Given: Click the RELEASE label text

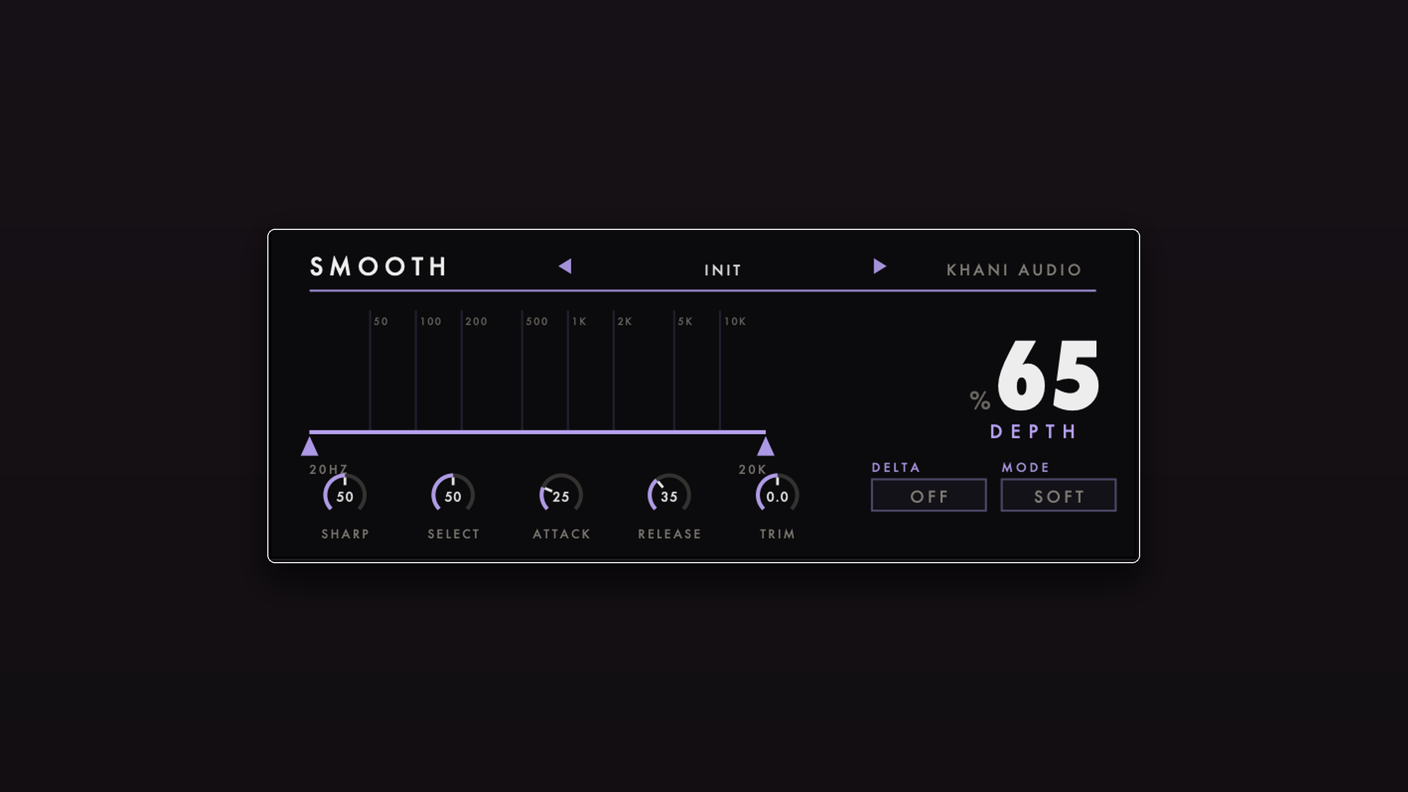Looking at the screenshot, I should point(669,534).
